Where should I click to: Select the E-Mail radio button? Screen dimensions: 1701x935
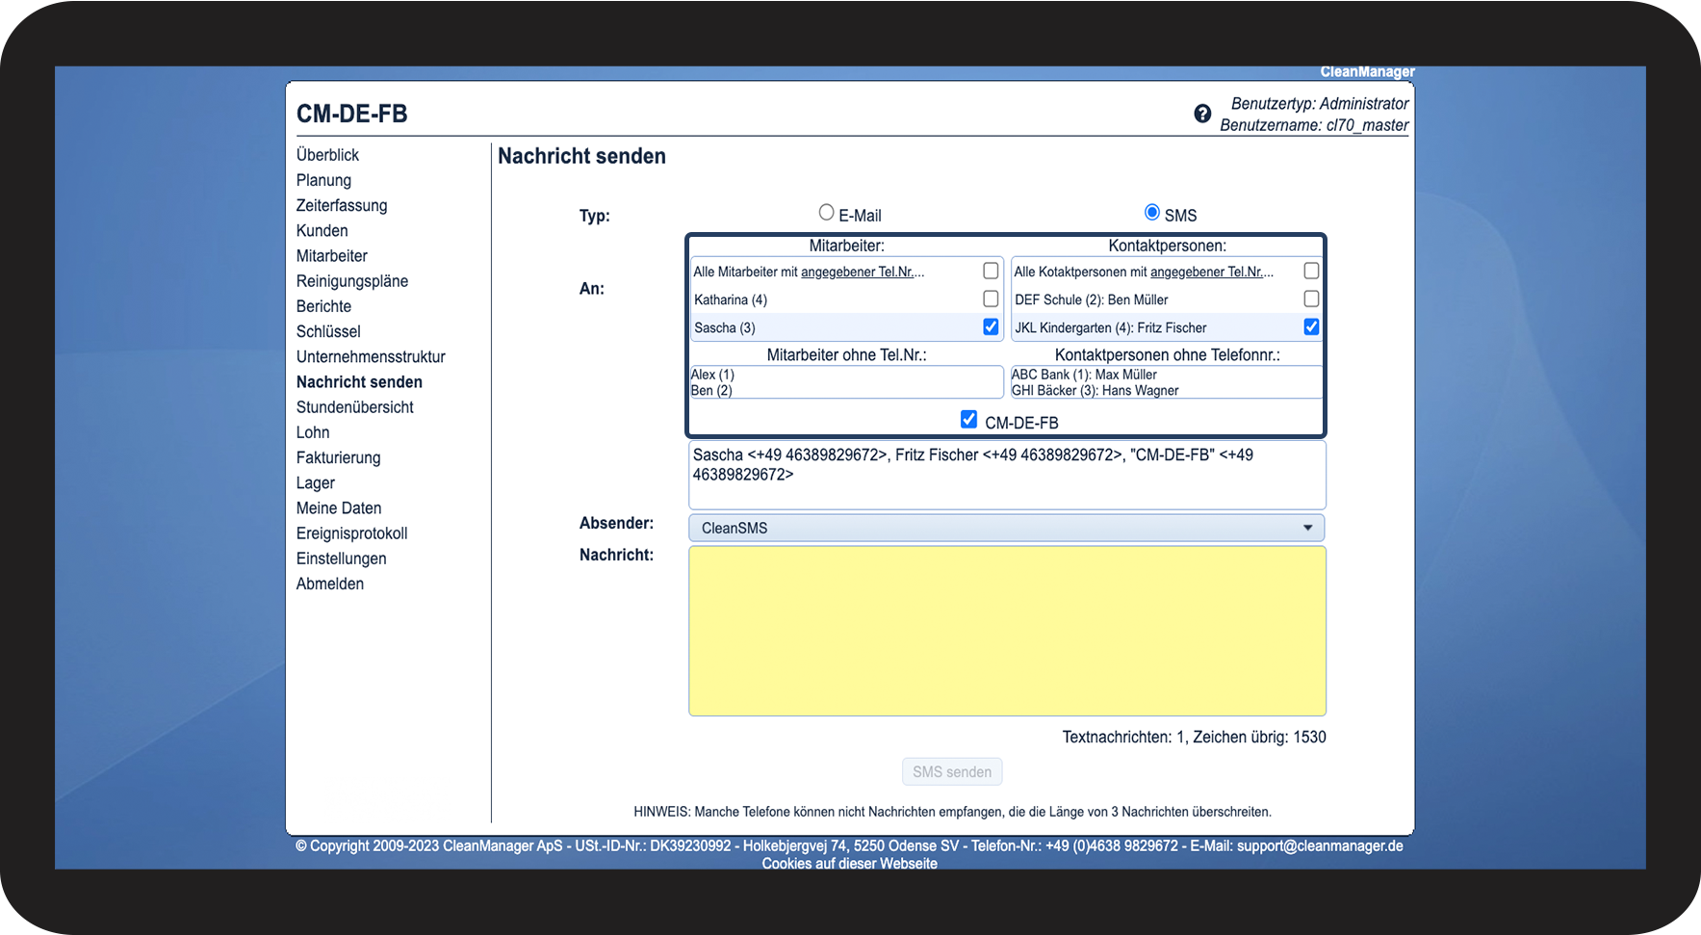tap(826, 213)
